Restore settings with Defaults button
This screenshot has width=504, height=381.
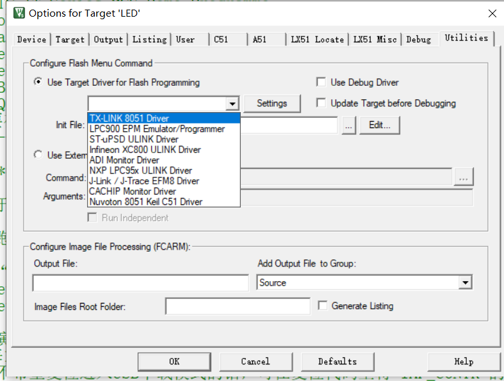[337, 362]
